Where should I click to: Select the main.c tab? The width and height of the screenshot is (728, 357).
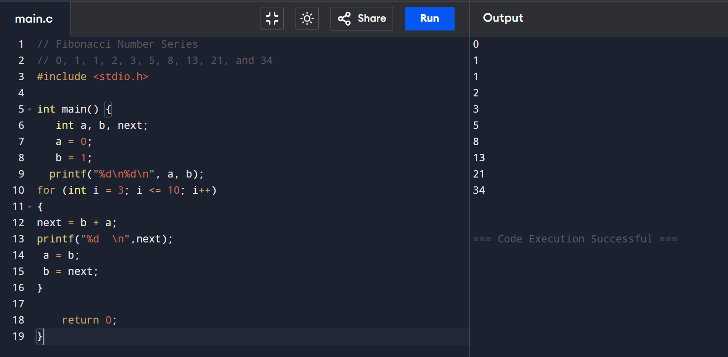pyautogui.click(x=34, y=19)
